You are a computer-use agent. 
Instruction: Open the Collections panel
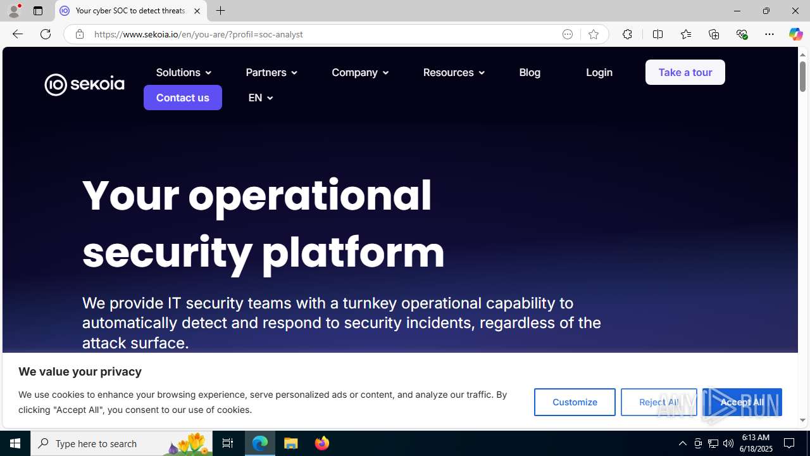714,34
